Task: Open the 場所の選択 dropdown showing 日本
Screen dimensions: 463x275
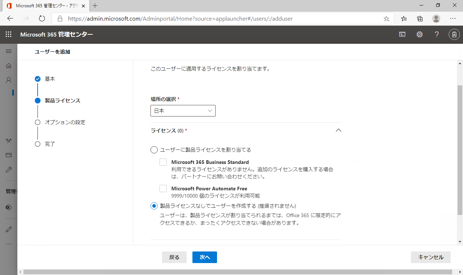Action: tap(183, 111)
